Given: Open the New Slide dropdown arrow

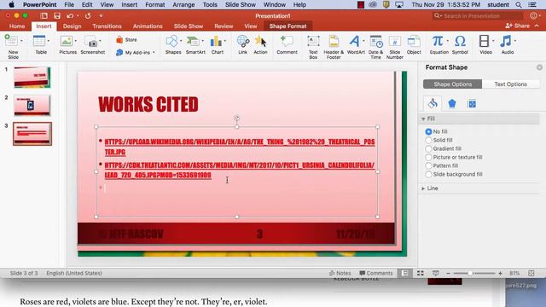Looking at the screenshot, I should (x=21, y=41).
